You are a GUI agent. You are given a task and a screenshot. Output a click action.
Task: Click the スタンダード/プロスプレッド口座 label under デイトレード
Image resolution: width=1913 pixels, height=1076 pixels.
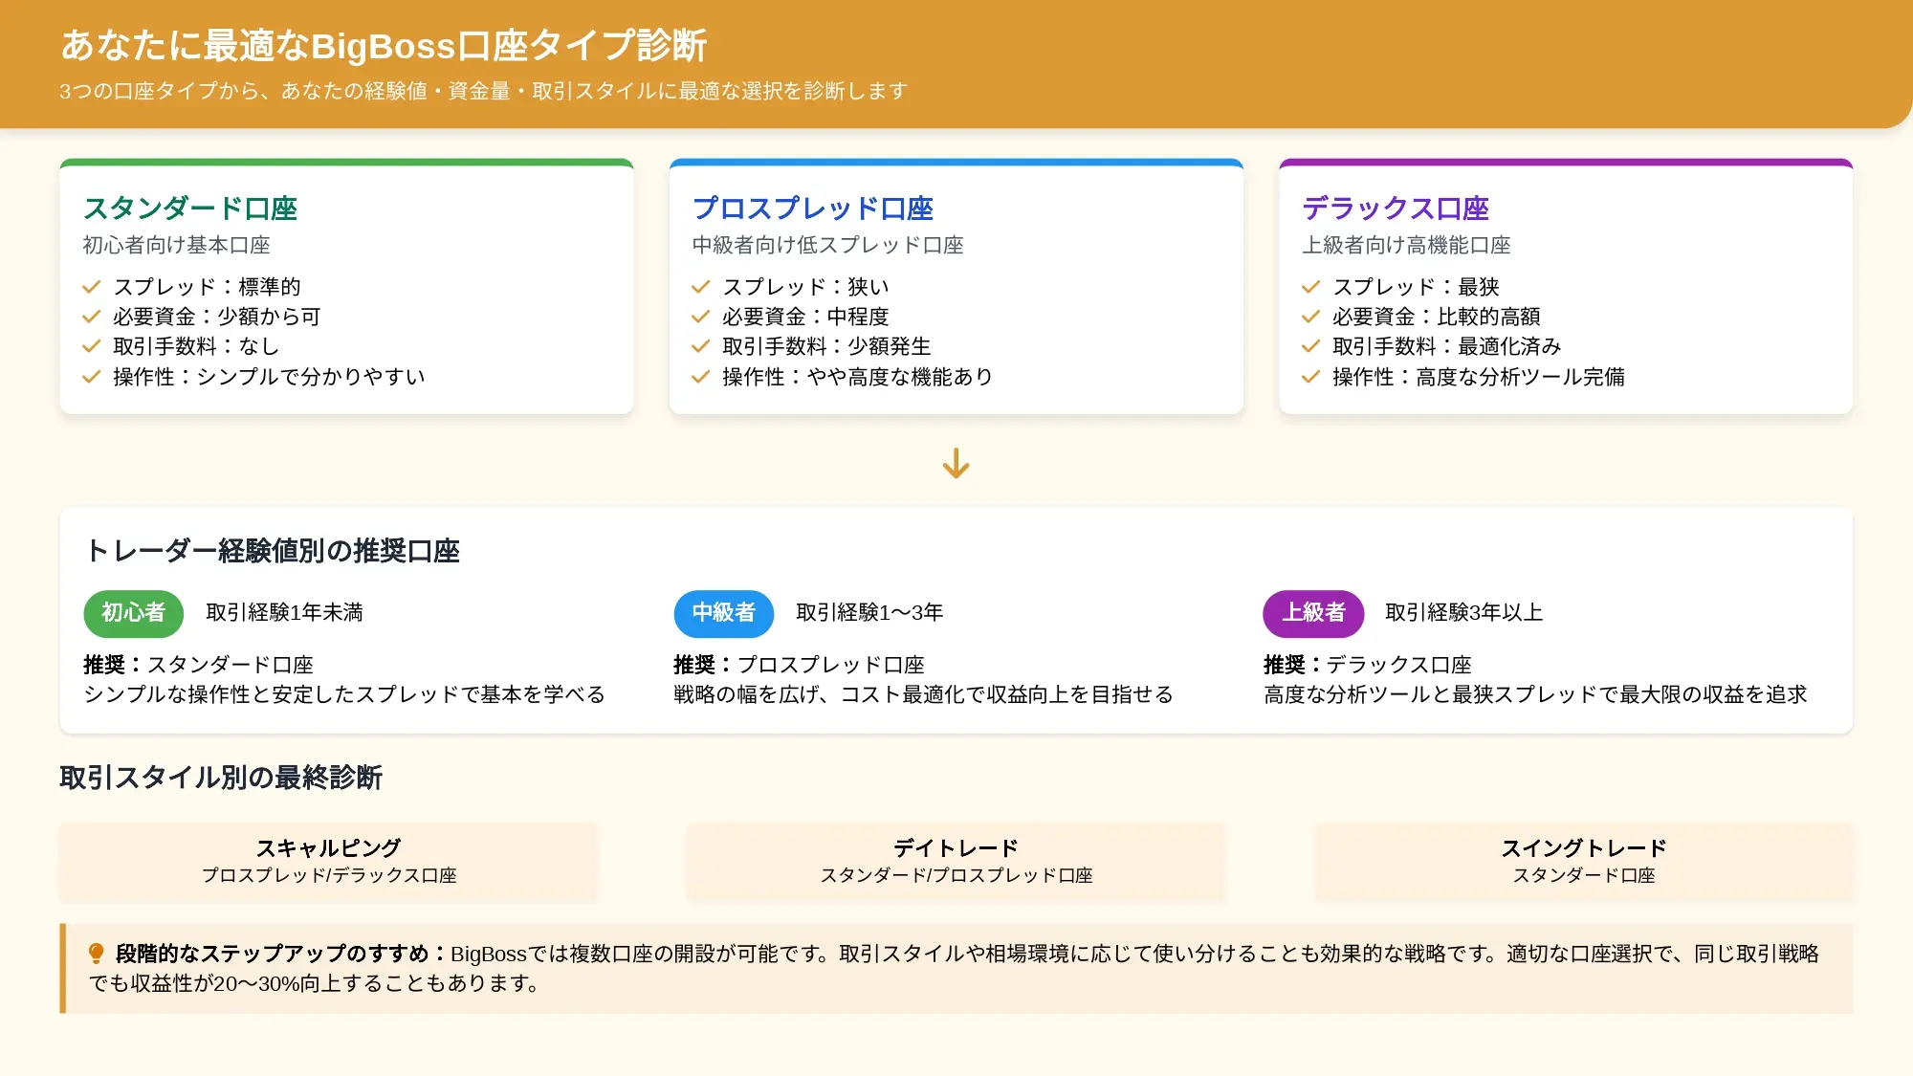click(x=956, y=875)
